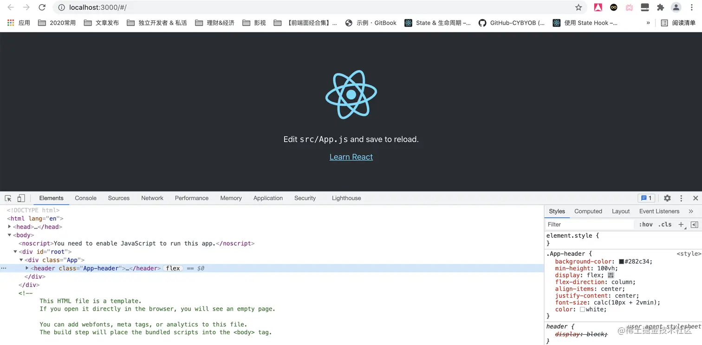Open the Extensions puzzle-piece menu

(660, 7)
